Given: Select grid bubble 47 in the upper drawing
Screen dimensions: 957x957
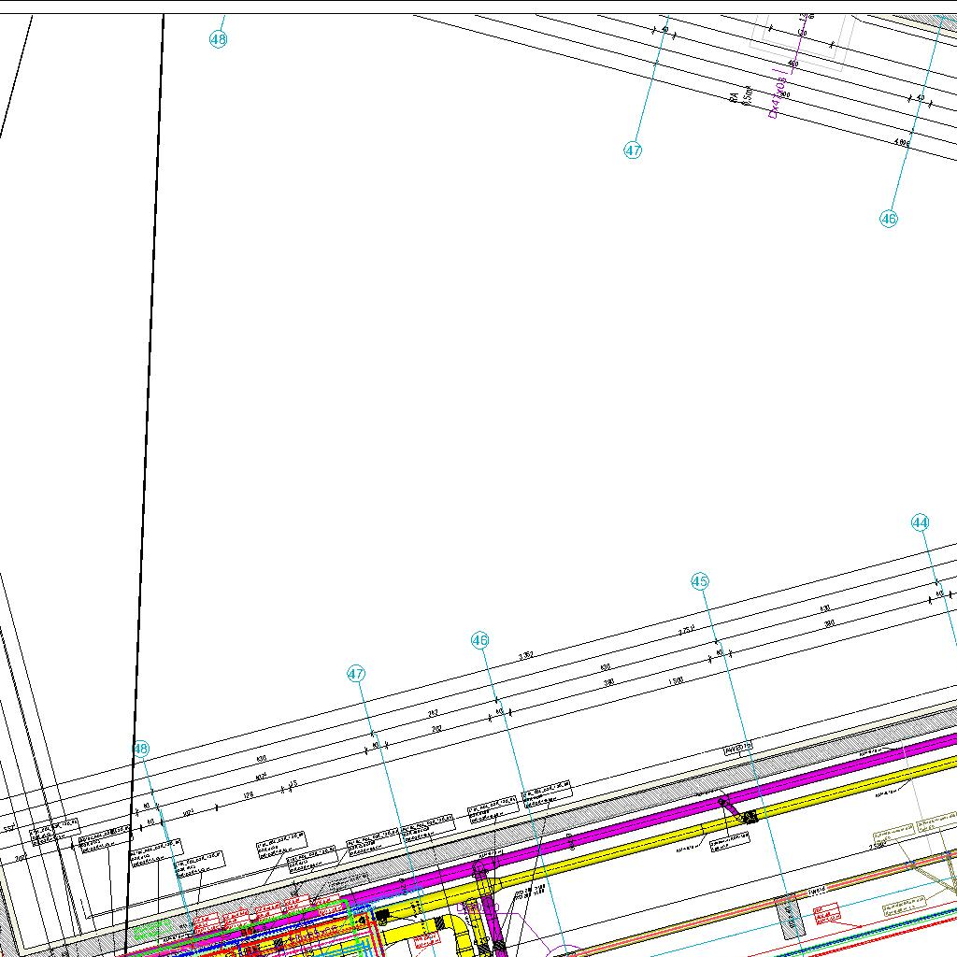Looking at the screenshot, I should coord(633,150).
